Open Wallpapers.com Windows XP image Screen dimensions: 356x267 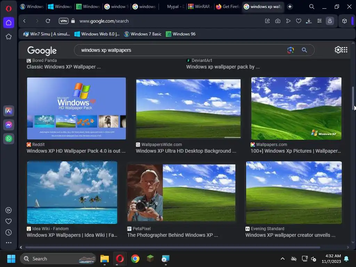296,108
